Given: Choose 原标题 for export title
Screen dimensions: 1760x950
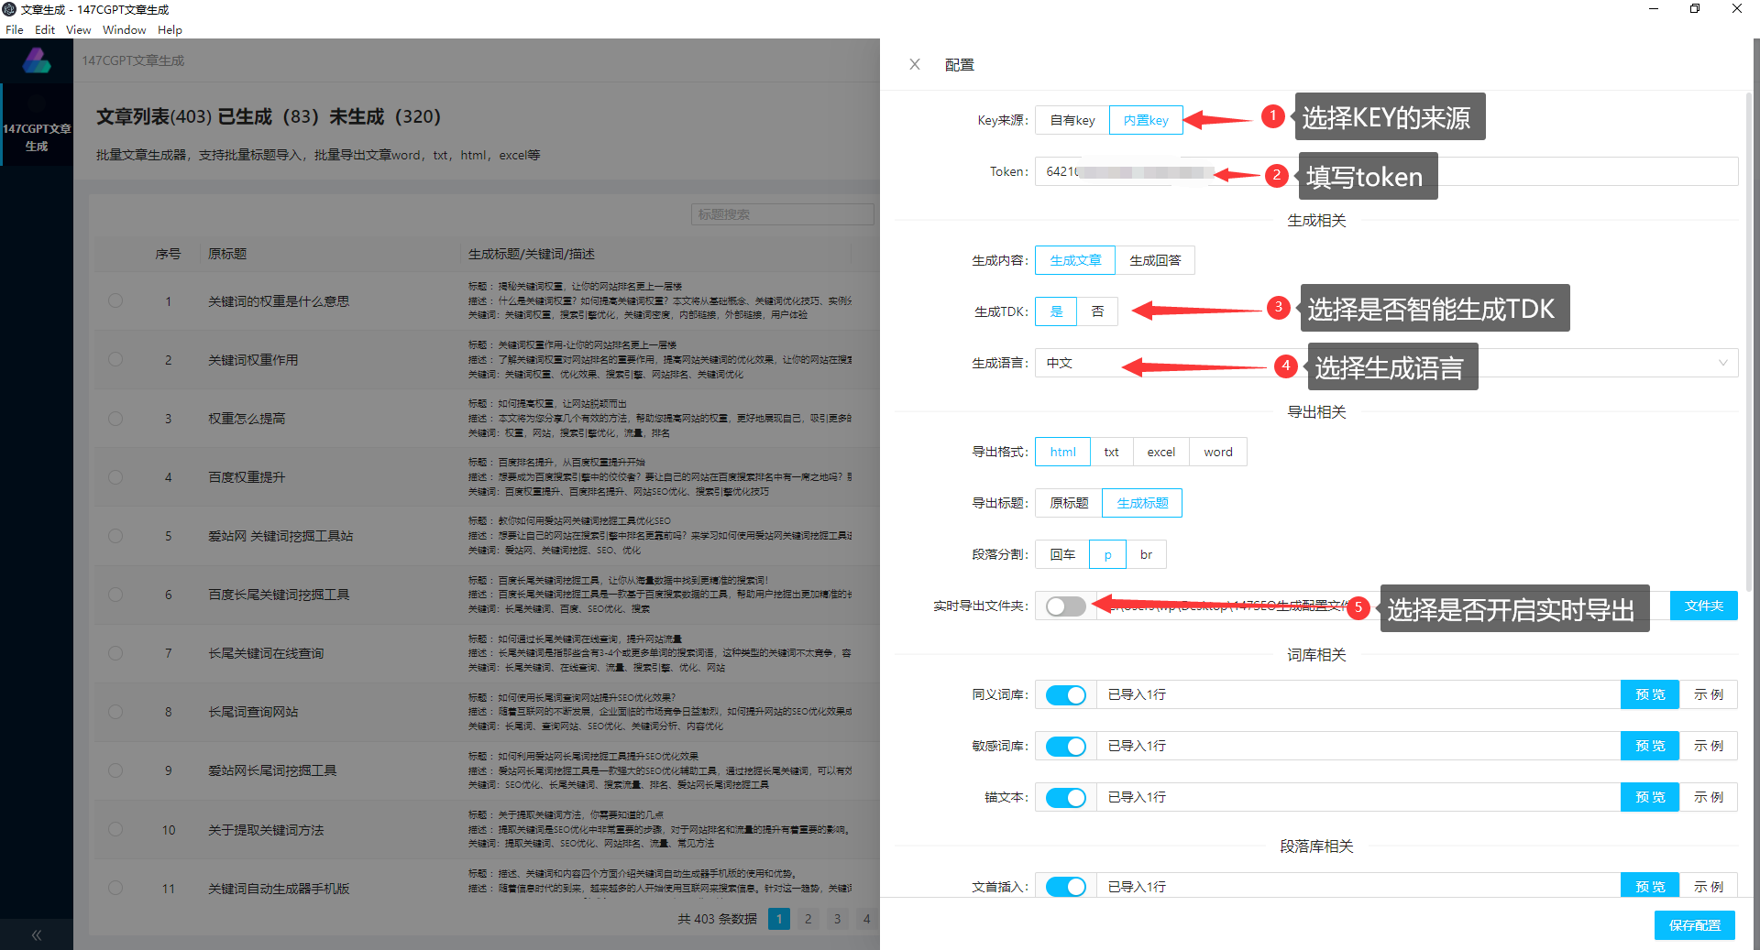Looking at the screenshot, I should (1069, 503).
